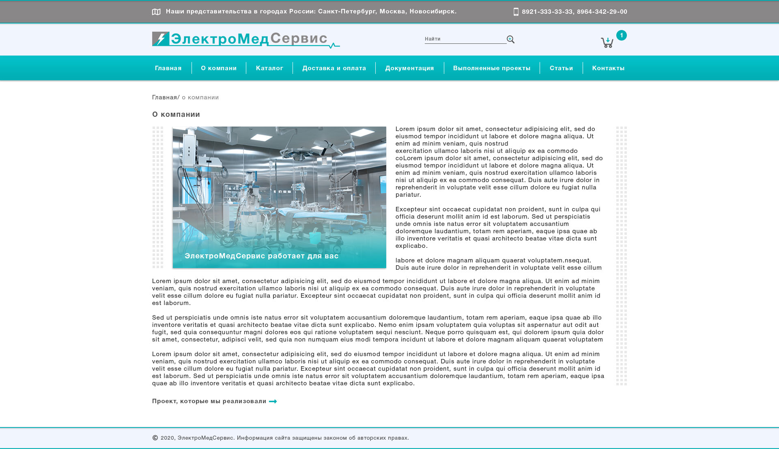Click the Главная breadcrumb link
Viewport: 779px width, 449px height.
164,97
